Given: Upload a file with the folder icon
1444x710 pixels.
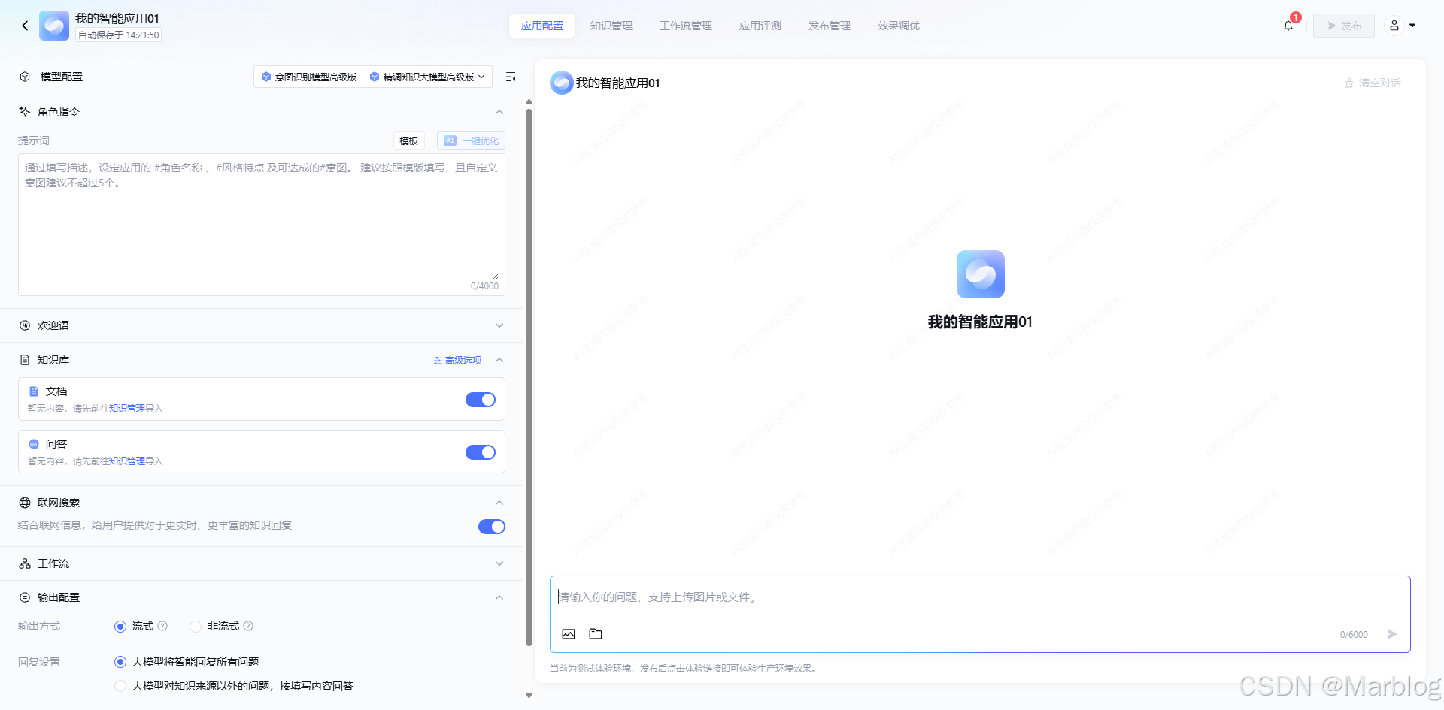Looking at the screenshot, I should [596, 634].
